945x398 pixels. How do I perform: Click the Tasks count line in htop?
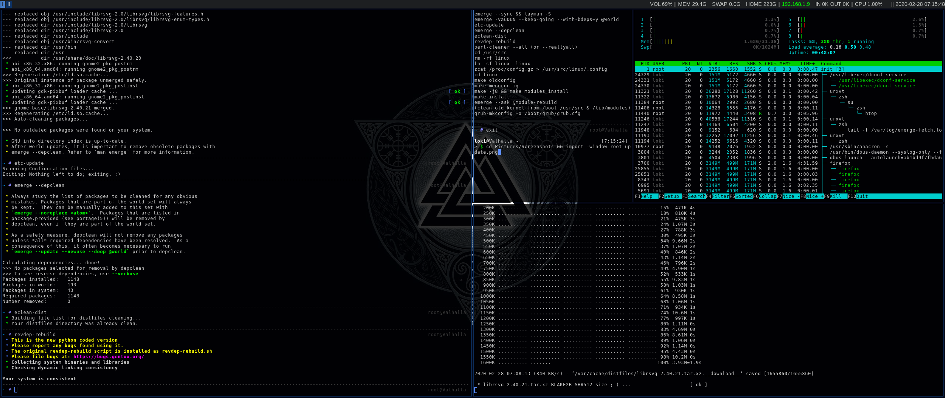pyautogui.click(x=831, y=42)
